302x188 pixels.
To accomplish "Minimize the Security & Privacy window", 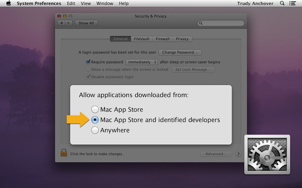I will coord(65,16).
